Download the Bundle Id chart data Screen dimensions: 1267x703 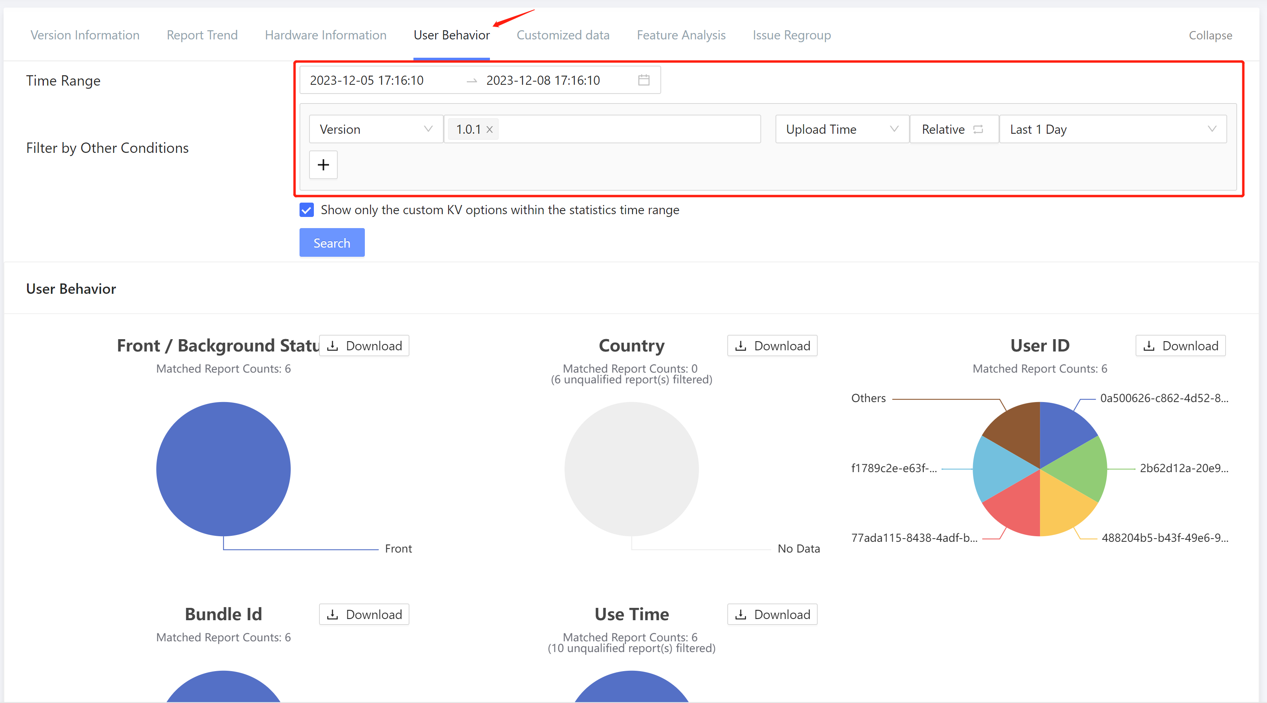tap(364, 615)
